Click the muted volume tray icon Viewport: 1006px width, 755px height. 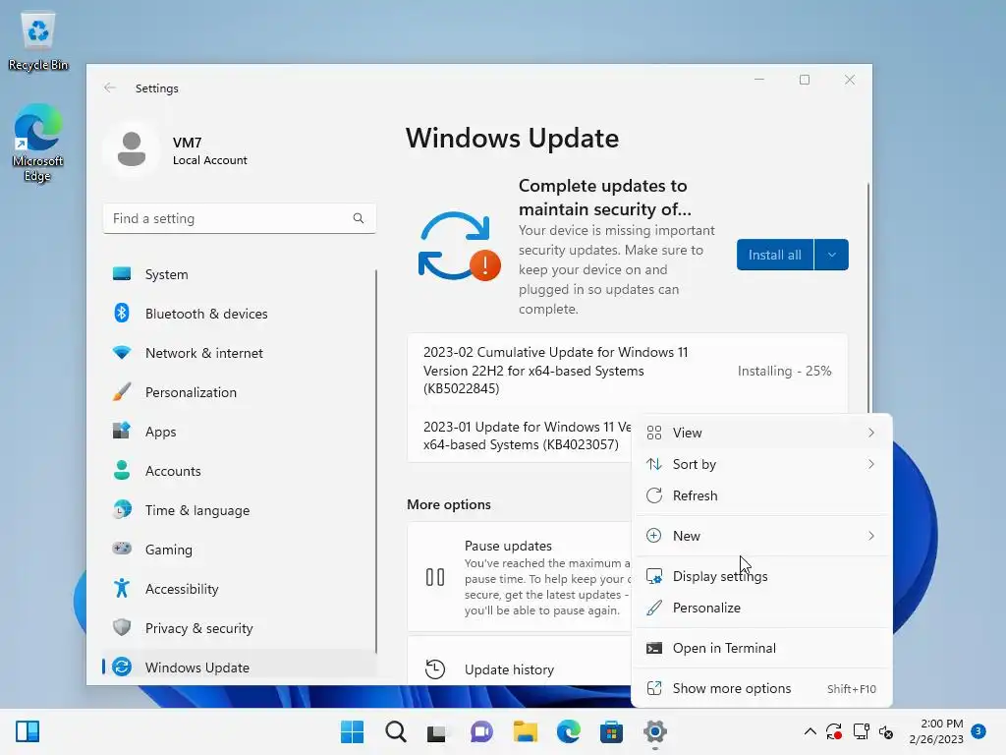tap(886, 731)
